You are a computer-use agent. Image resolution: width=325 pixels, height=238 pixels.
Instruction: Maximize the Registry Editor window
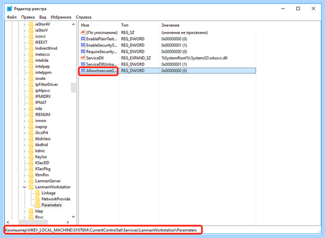point(298,9)
